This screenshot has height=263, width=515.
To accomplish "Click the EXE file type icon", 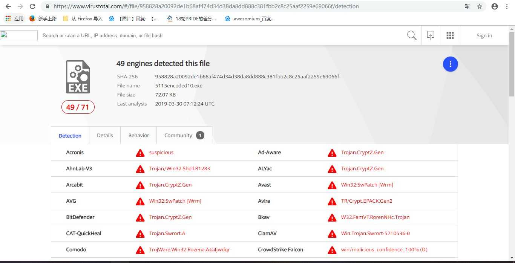I will pyautogui.click(x=78, y=77).
